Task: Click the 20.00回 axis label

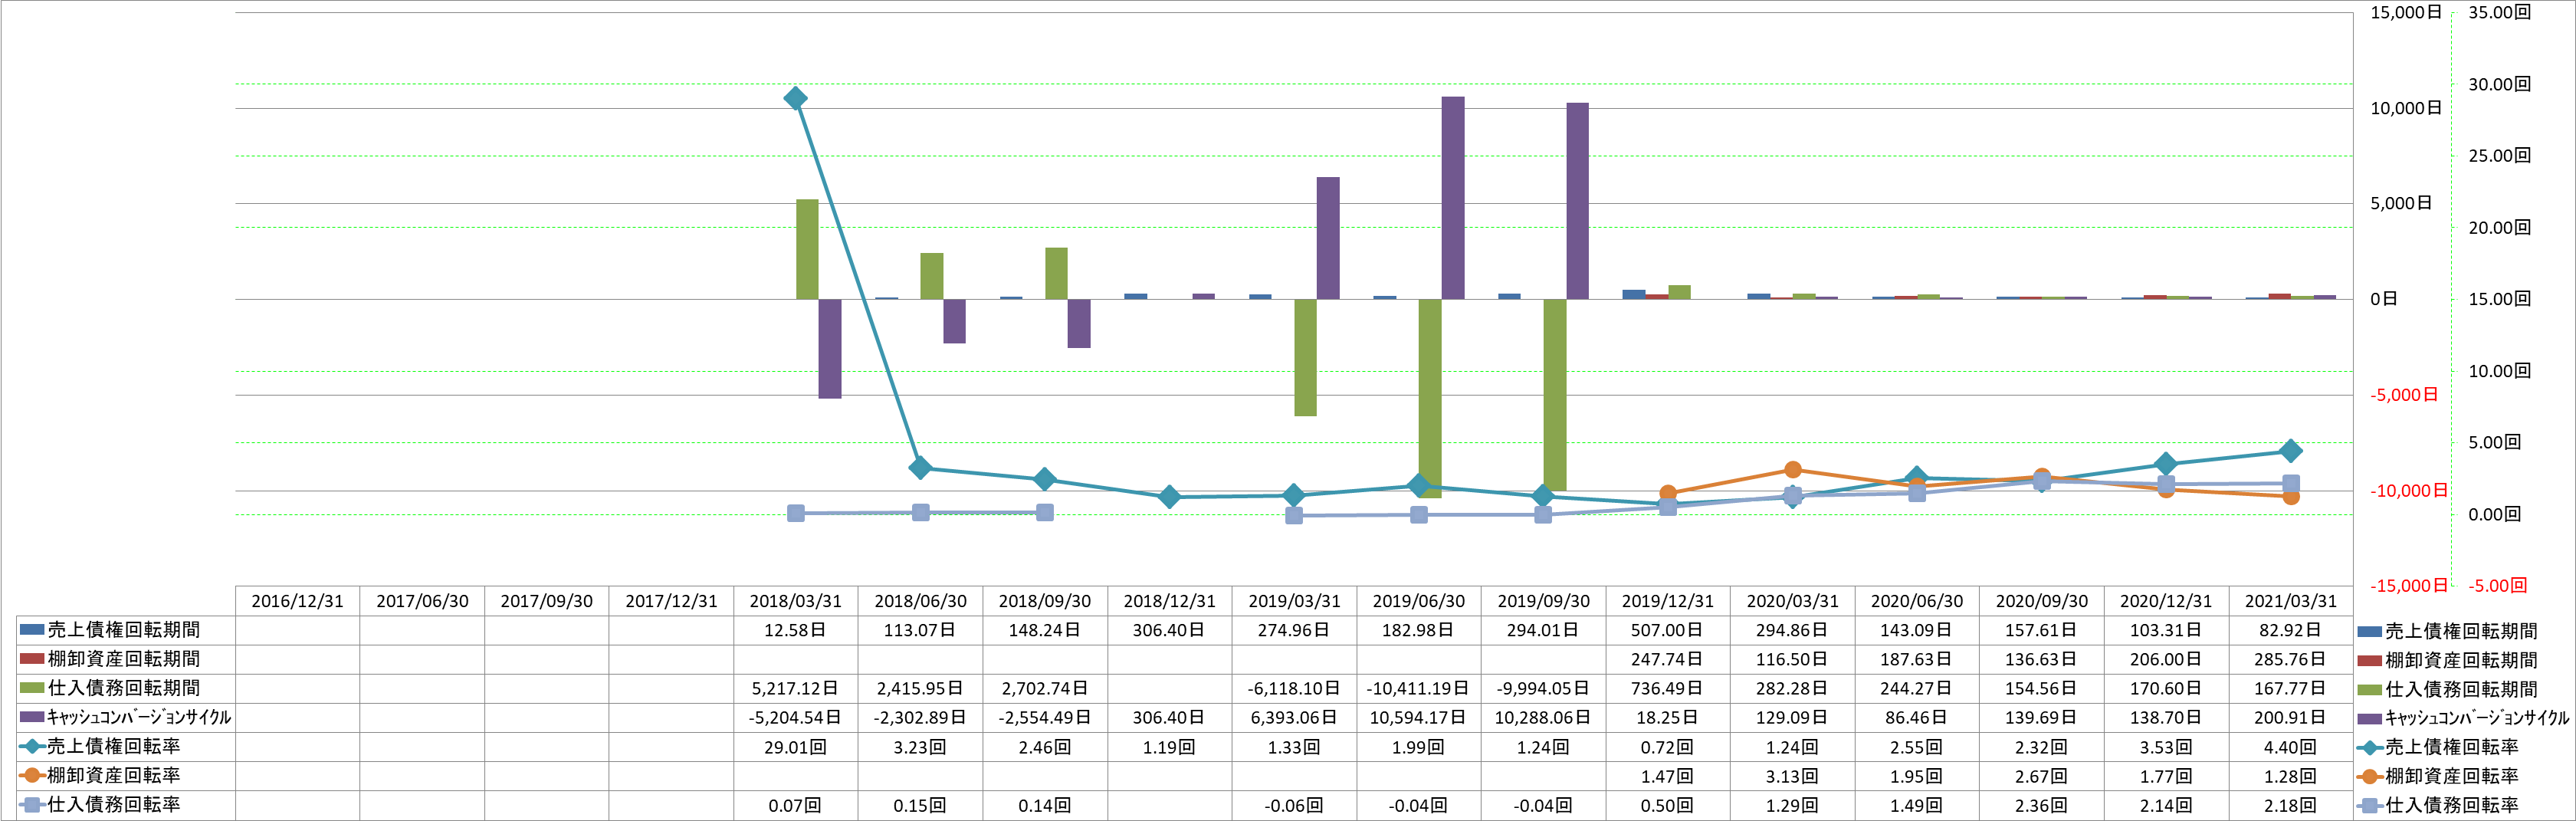Action: click(x=2499, y=227)
